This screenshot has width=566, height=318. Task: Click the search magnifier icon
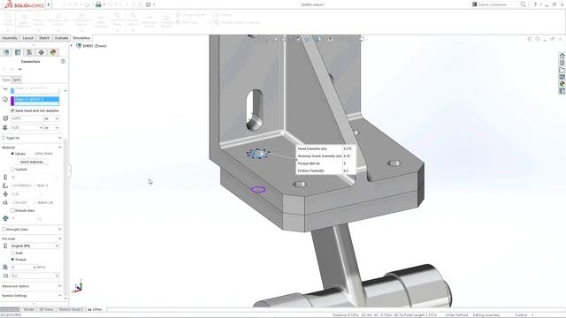pos(523,4)
